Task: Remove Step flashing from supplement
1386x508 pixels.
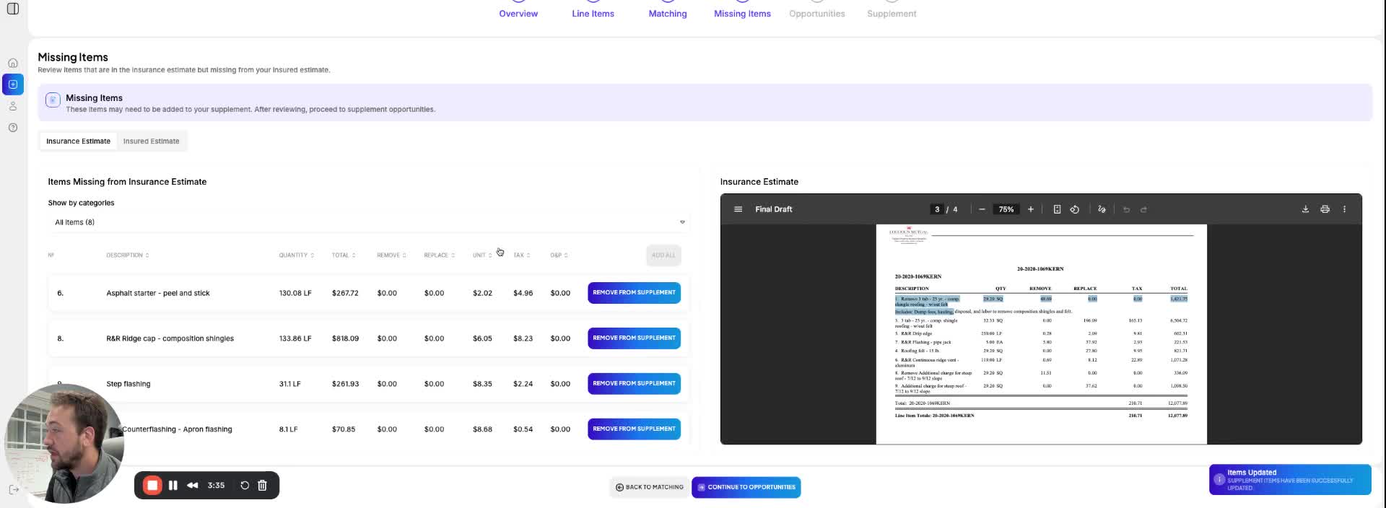Action: pyautogui.click(x=634, y=384)
